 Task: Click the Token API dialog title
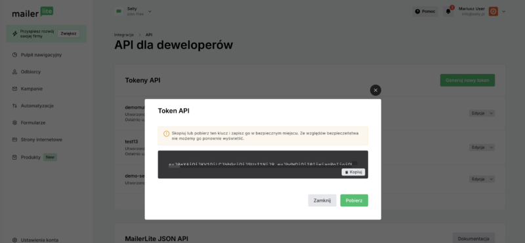pos(173,111)
